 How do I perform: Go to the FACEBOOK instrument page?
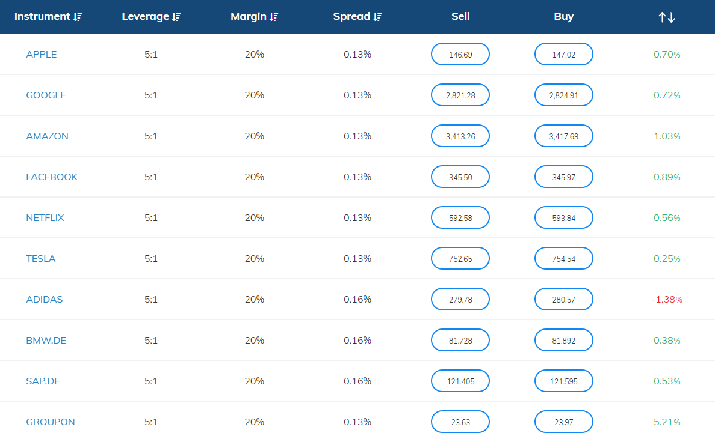(52, 177)
